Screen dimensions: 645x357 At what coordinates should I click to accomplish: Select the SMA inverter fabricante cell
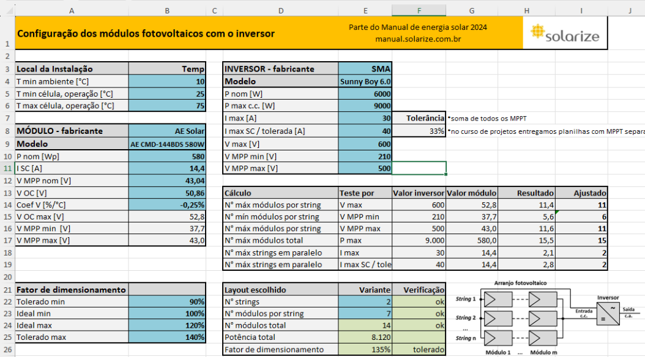[365, 69]
